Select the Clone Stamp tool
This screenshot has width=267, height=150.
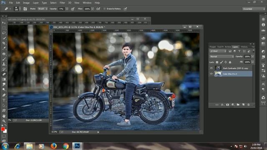point(4,64)
